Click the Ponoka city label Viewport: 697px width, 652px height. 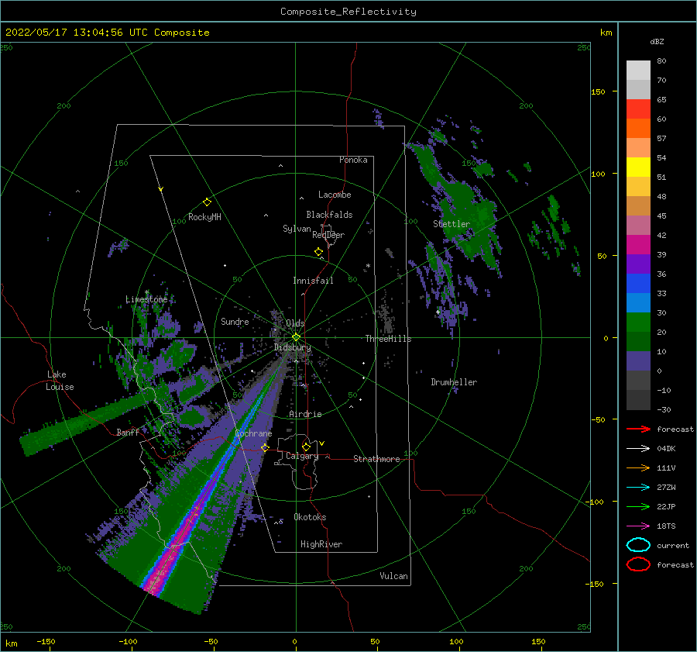click(x=353, y=160)
